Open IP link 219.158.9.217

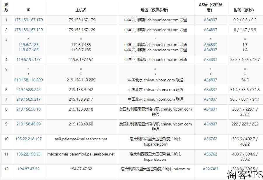tap(28, 99)
